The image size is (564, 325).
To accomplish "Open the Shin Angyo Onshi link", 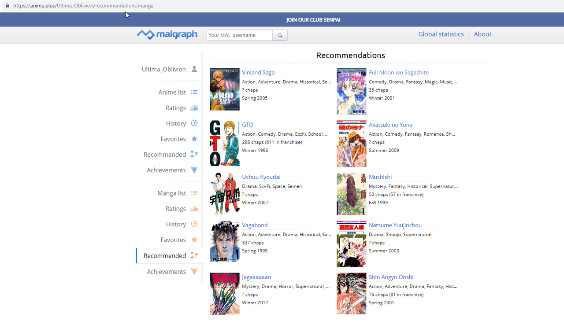I will [x=391, y=277].
